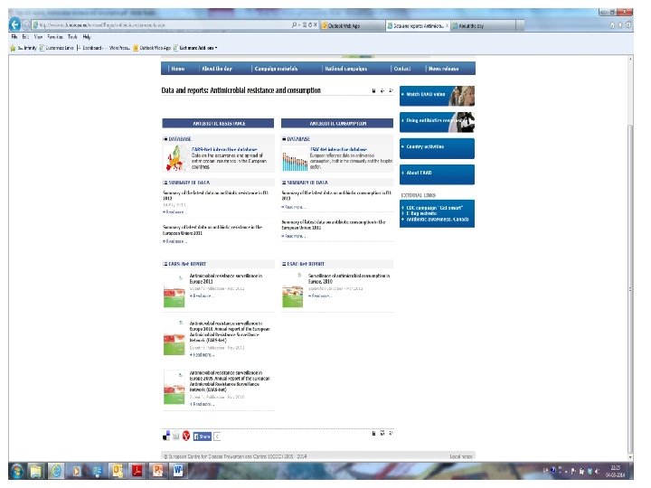Share the page via Delicious icon
This screenshot has width=651, height=488.
point(166,436)
